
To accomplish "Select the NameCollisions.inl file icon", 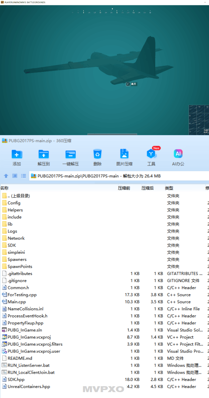I will tap(4, 309).
